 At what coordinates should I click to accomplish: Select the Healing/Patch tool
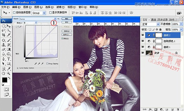(x=3, y=40)
